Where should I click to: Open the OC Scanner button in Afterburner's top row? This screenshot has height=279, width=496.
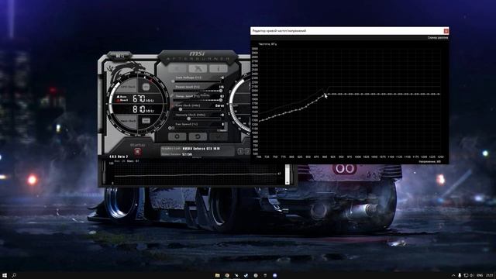pos(198,68)
